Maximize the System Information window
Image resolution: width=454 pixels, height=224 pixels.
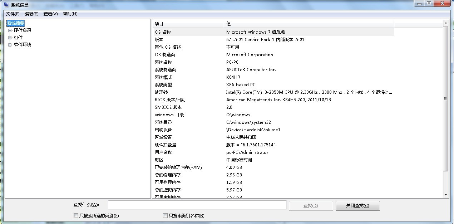[x=429, y=3]
